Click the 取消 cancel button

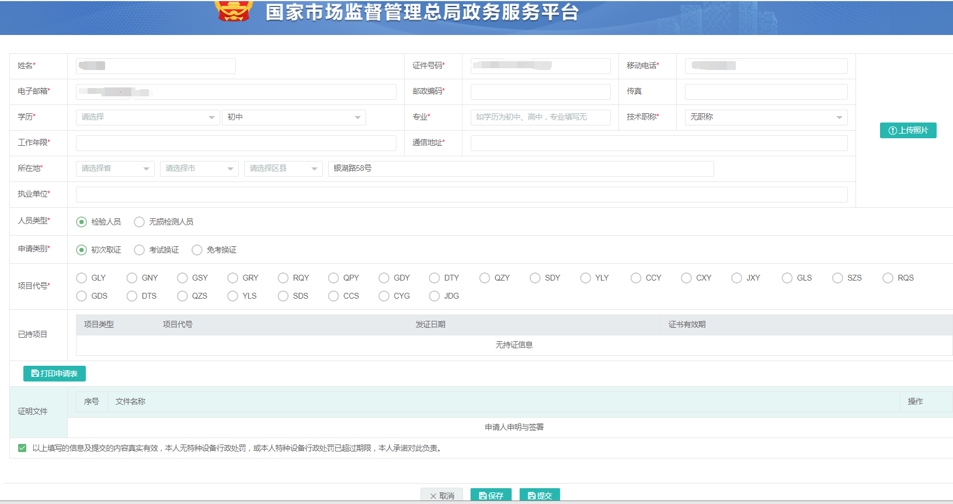pyautogui.click(x=441, y=495)
